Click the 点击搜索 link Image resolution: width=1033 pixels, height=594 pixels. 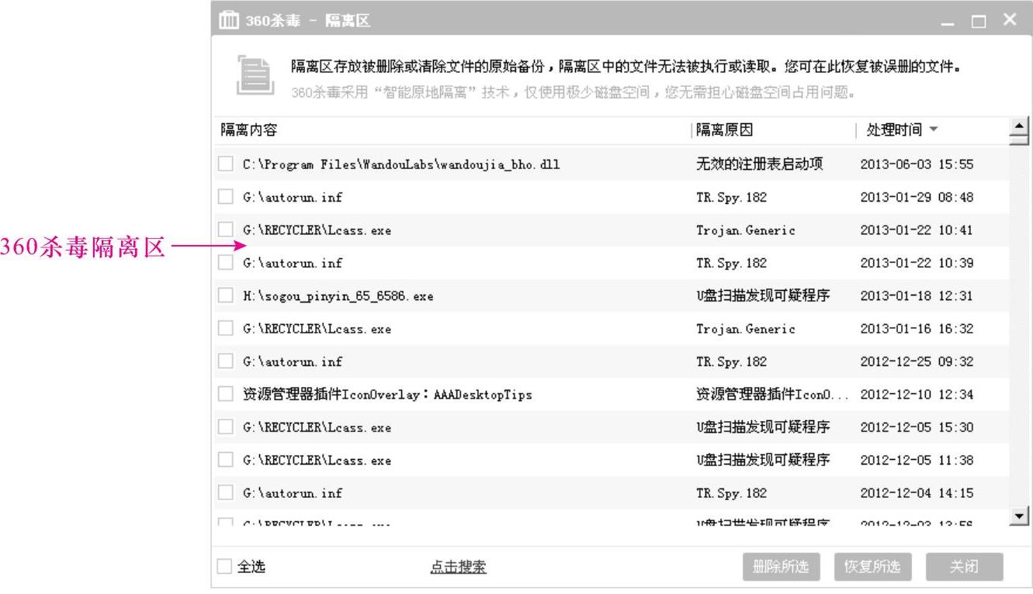[458, 567]
